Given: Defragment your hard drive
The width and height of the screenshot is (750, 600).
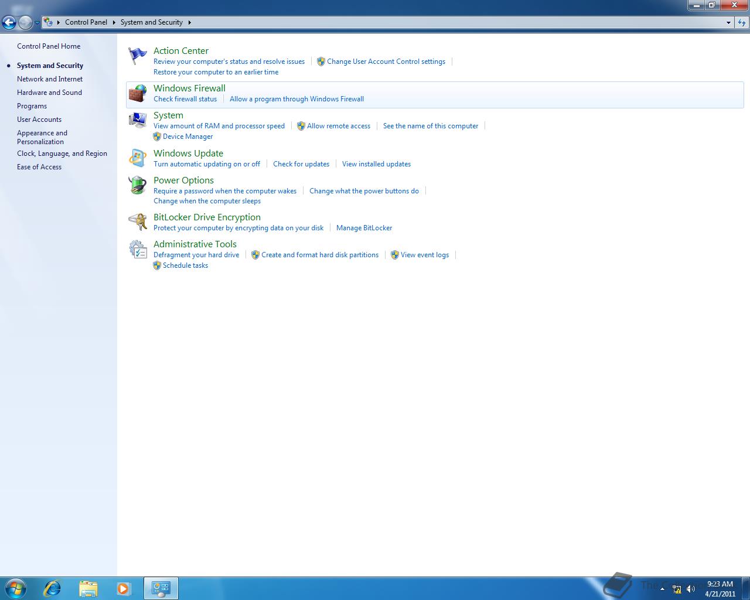Looking at the screenshot, I should point(196,255).
